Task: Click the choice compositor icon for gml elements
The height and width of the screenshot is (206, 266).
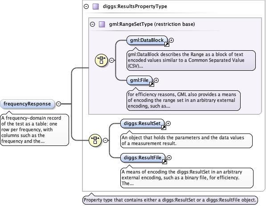Action: [x=101, y=60]
